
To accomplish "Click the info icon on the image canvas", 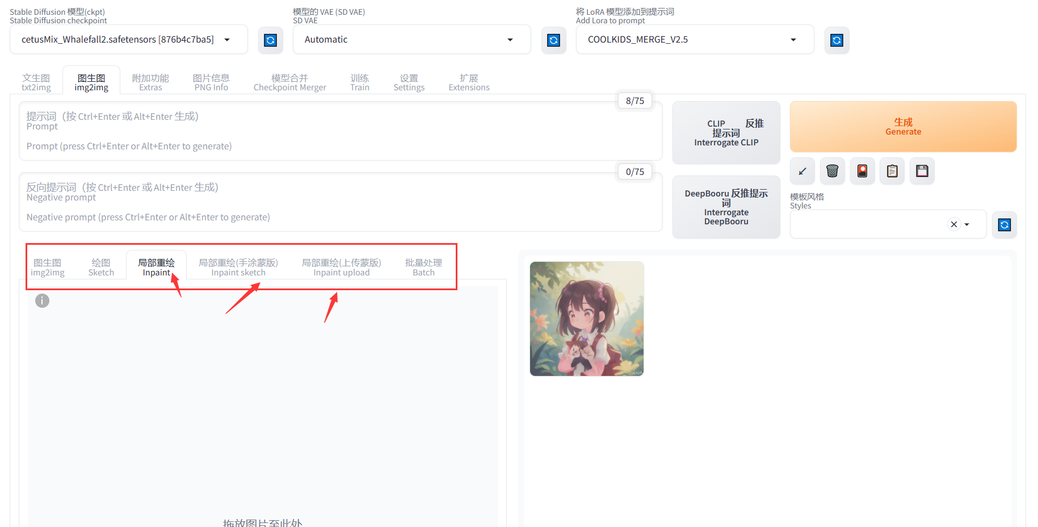I will coord(43,301).
